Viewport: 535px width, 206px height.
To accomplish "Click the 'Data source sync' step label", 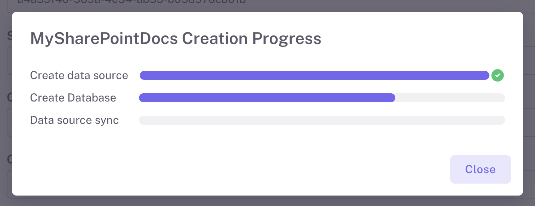I will [x=74, y=120].
